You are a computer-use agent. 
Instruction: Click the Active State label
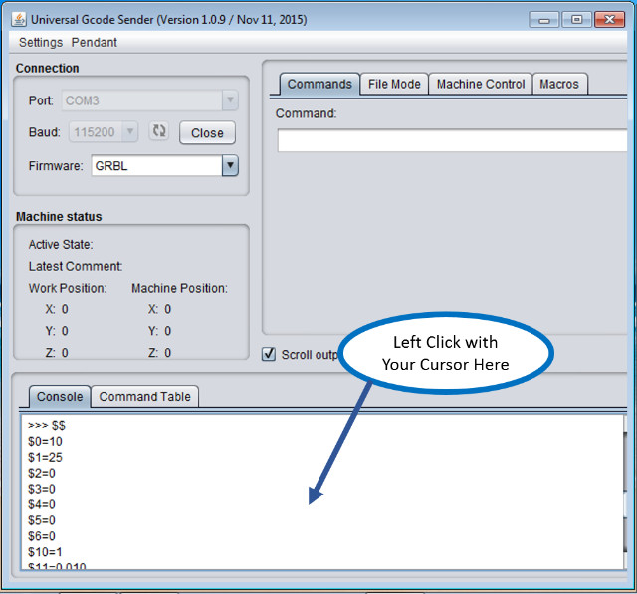pyautogui.click(x=61, y=245)
